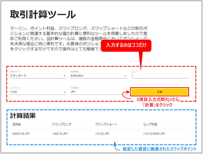This screenshot has width=203, height=154.
Task: Click the swap long value -402.76 JPY
Action: tap(60, 134)
